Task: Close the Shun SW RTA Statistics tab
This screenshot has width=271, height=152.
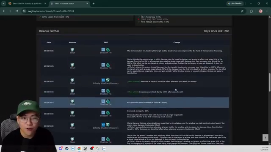Action: click(x=45, y=3)
